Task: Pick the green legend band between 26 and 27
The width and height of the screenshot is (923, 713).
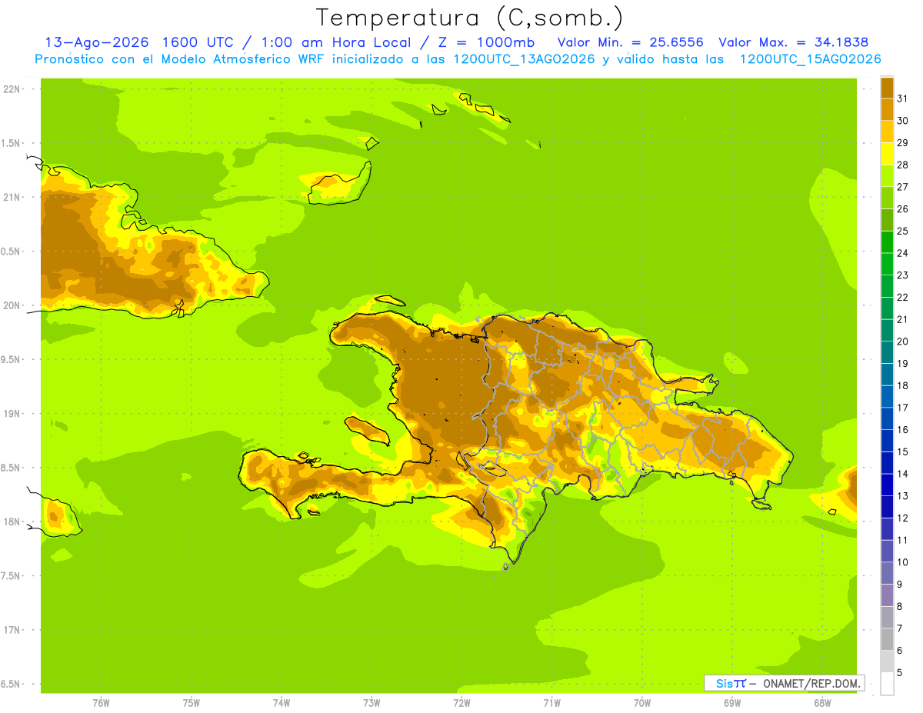Action: coord(887,198)
